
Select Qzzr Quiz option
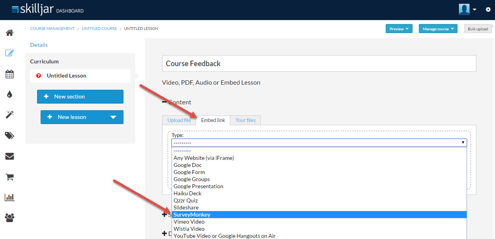click(x=319, y=200)
